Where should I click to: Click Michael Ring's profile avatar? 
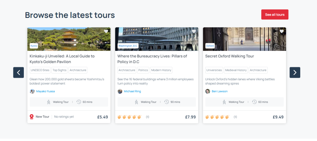(120, 91)
